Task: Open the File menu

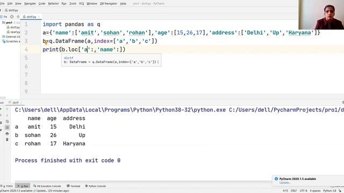Action: [x=2, y=4]
